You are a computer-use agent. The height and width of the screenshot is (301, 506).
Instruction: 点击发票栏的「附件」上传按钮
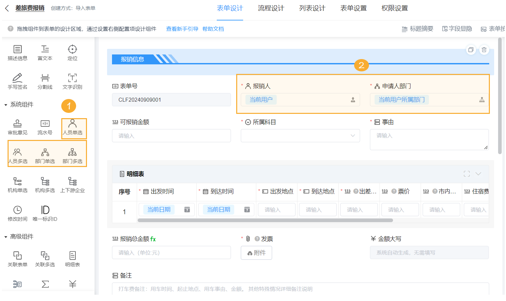point(256,252)
